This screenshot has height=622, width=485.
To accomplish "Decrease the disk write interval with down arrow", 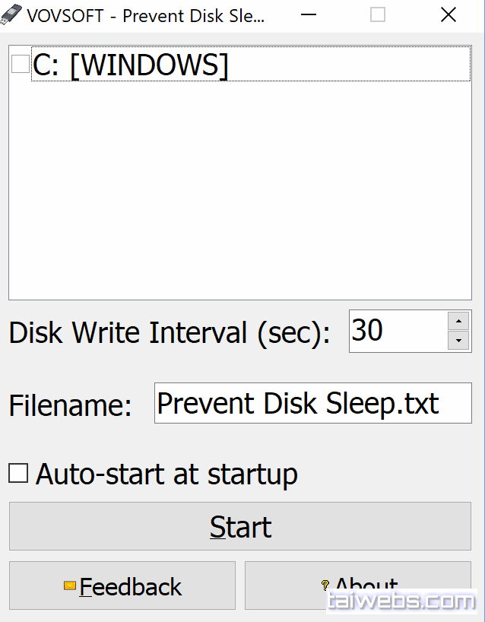I will pos(458,341).
